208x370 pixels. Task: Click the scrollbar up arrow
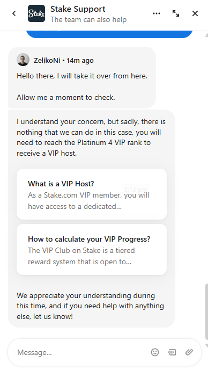206,35
